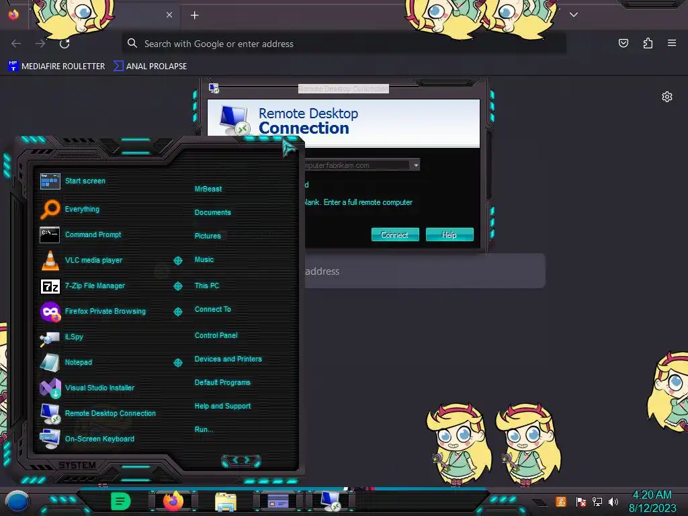Open File Explorer on taskbar
688x516 pixels.
pos(226,501)
